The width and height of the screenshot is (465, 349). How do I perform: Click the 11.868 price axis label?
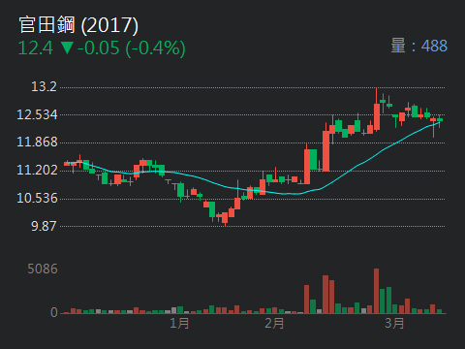coord(37,142)
